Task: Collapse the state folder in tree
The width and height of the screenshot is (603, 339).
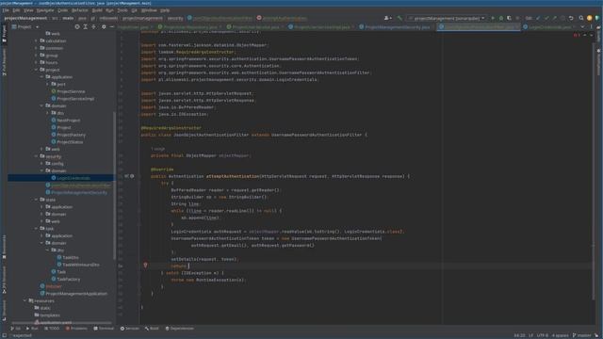Action: 36,200
